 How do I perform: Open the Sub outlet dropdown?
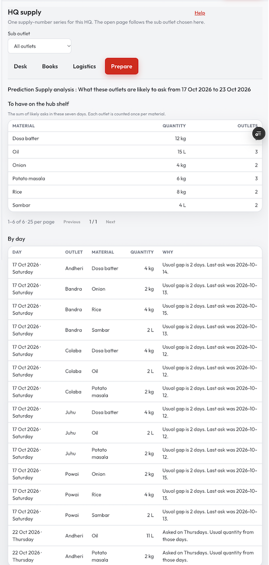(x=40, y=46)
